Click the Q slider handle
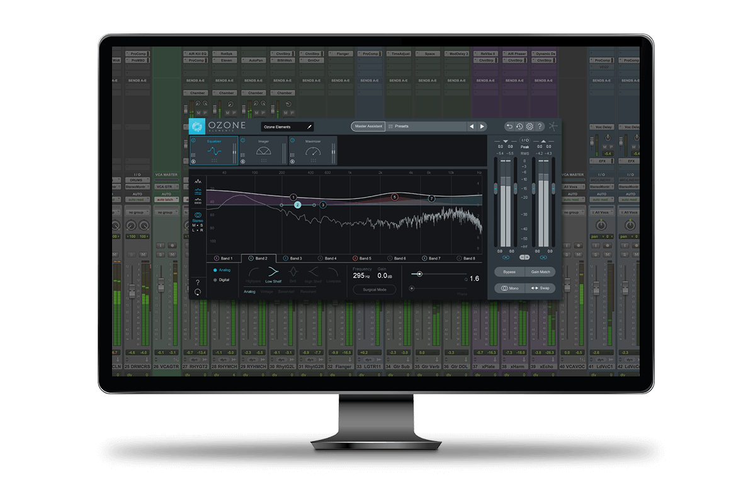The height and width of the screenshot is (477, 753). (x=419, y=274)
